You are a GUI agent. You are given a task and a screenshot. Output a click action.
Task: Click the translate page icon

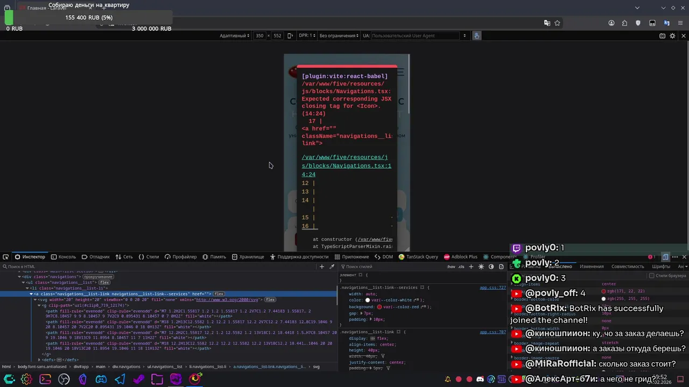547,23
